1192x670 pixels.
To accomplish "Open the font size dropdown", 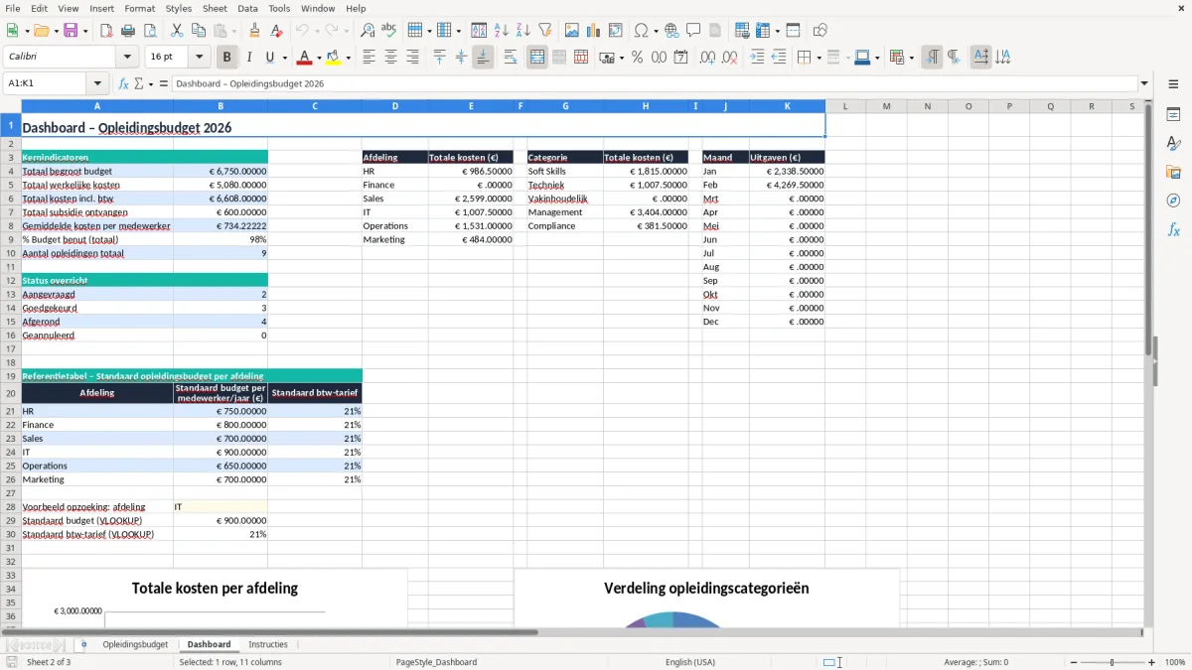I will [199, 58].
